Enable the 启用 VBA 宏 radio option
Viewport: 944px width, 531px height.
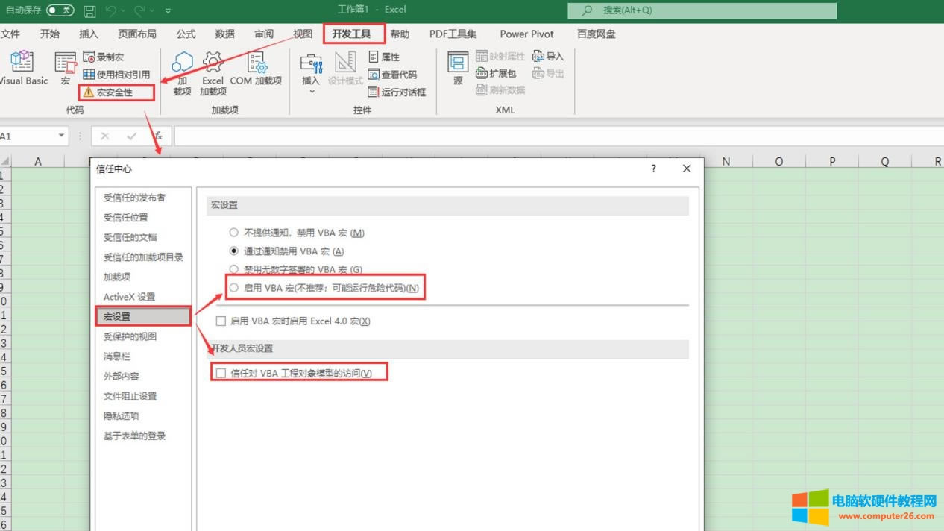233,288
